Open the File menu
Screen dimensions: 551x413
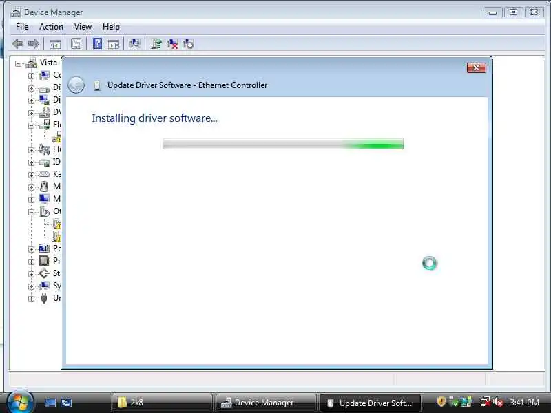click(22, 27)
